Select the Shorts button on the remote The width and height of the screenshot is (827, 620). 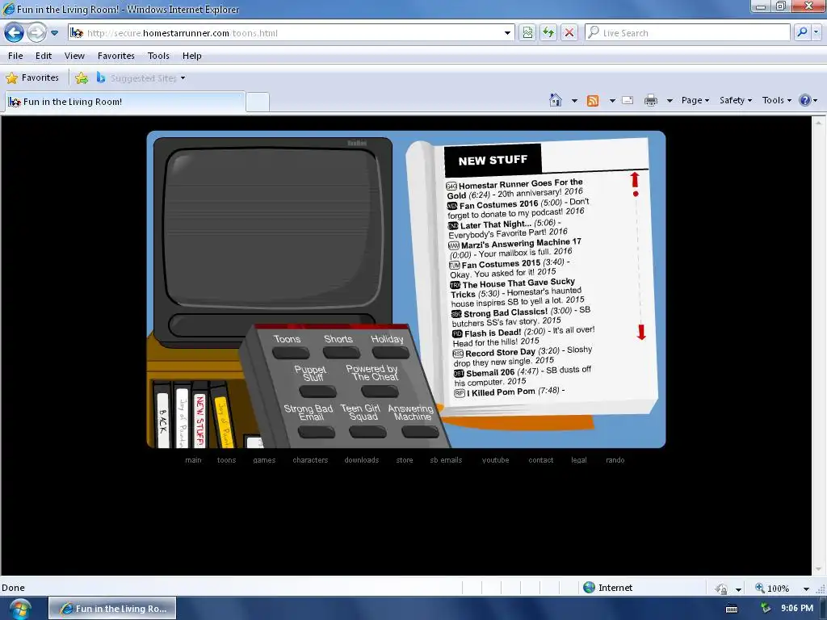[342, 352]
